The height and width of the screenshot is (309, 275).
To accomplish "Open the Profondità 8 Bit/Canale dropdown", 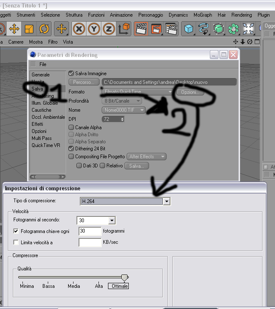I will coord(122,101).
